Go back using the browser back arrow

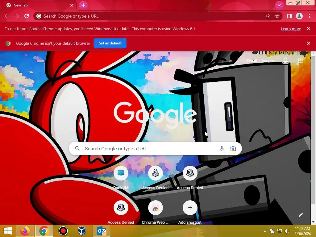point(7,16)
